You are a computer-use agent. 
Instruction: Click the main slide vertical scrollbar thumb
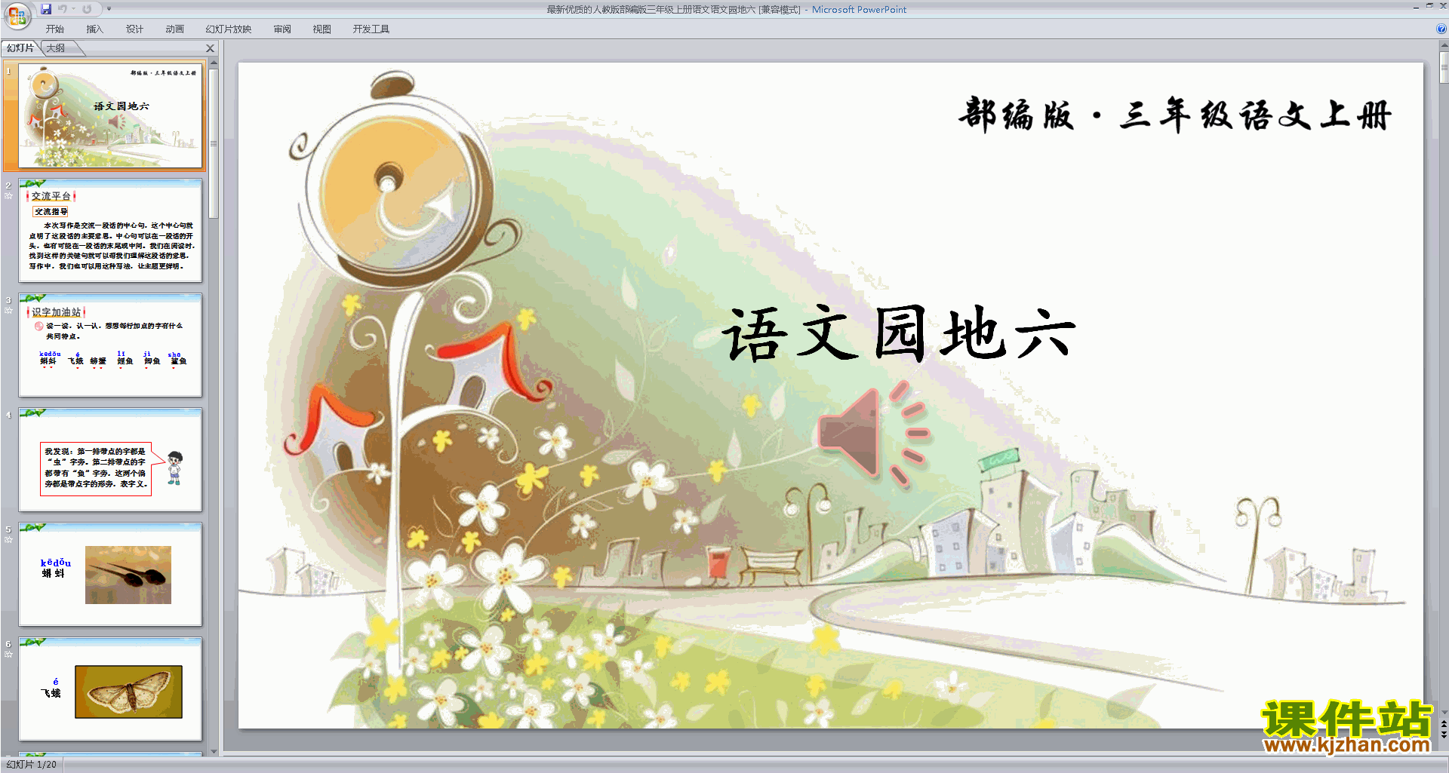[1444, 68]
